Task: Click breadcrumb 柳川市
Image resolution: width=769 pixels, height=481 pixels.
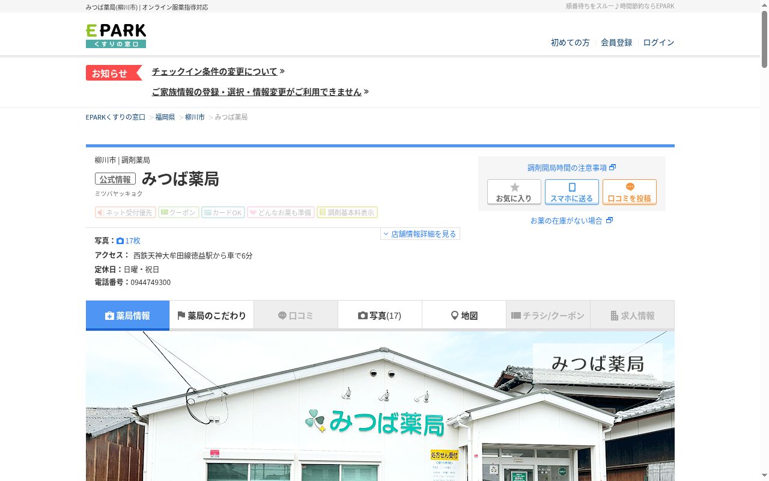Action: [195, 117]
